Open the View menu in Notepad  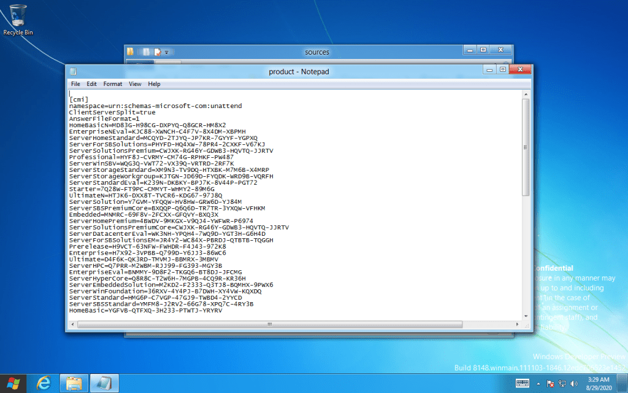135,84
